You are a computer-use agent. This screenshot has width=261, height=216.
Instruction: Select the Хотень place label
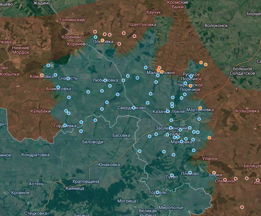(x=36, y=184)
